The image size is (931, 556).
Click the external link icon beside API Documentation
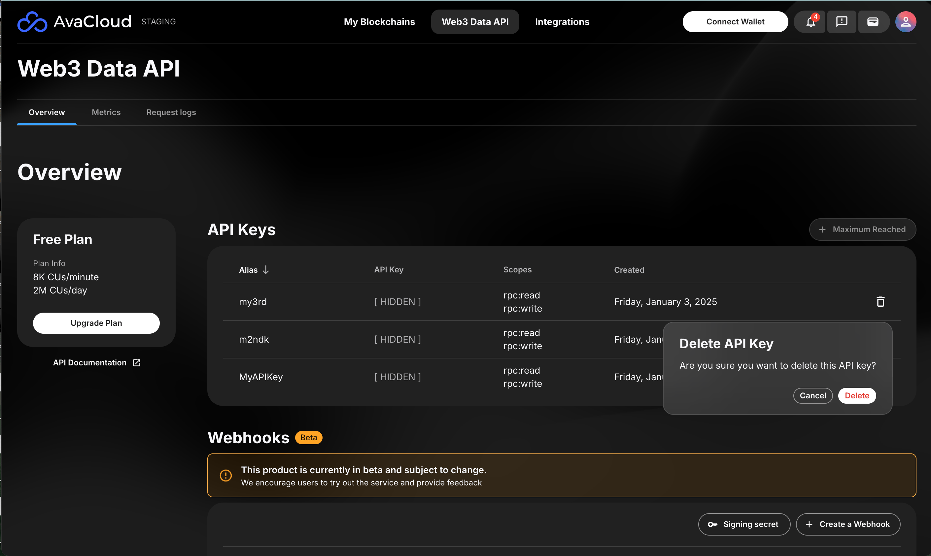coord(137,363)
